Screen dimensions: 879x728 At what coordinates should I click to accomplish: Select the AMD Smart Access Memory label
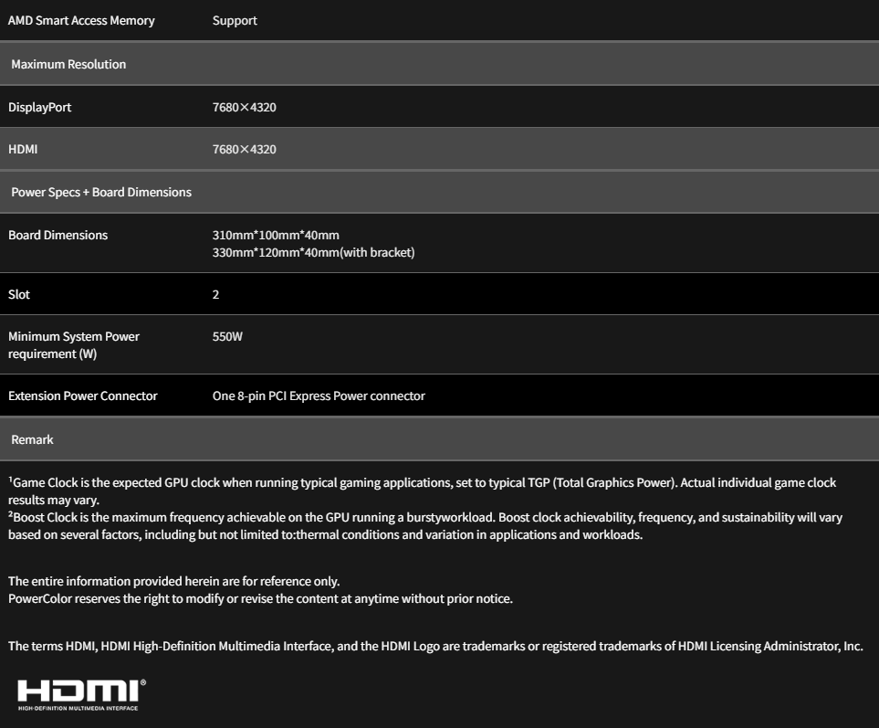coord(81,21)
